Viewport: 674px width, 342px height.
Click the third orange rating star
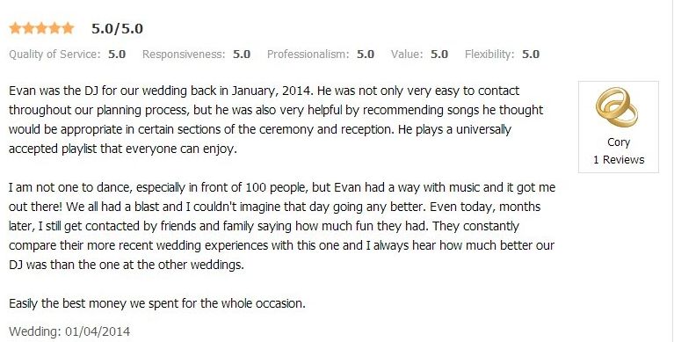click(x=41, y=28)
